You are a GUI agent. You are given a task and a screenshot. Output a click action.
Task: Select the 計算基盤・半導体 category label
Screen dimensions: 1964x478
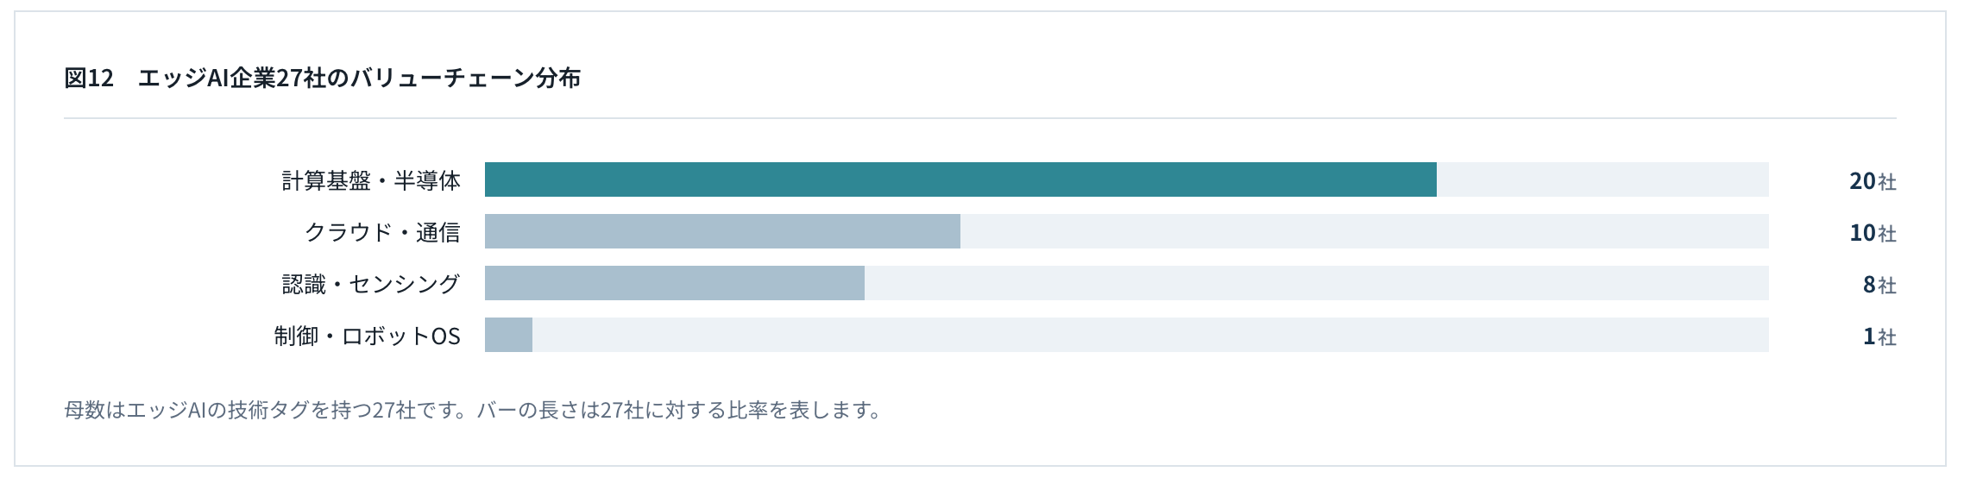tap(371, 180)
